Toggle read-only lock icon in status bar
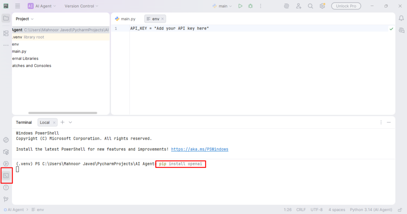Screen dimensions: 407x214 pos(400,210)
